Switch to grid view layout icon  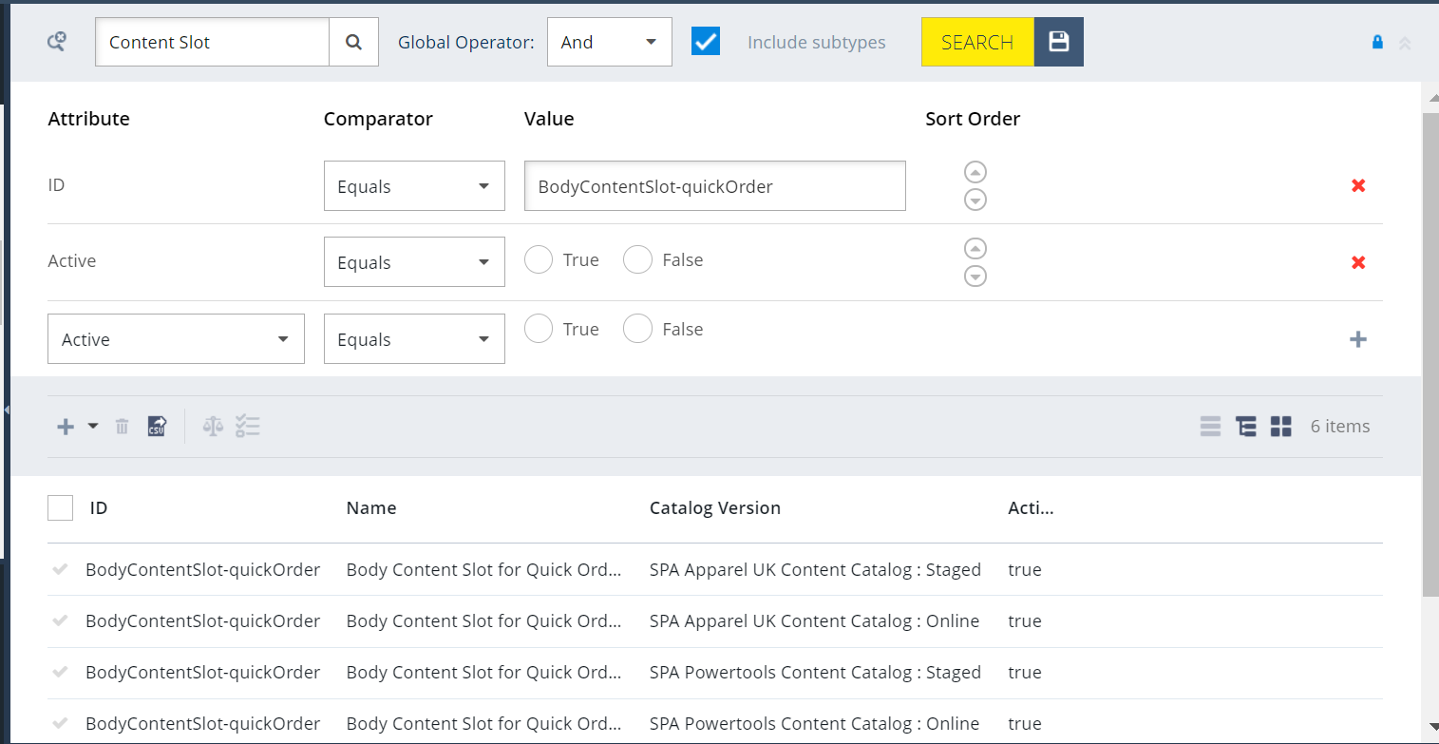point(1280,427)
